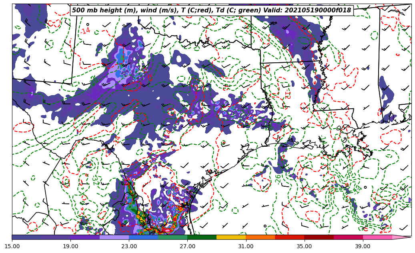
Task: Select the 31.00 colorbar tick label
Action: point(246,246)
